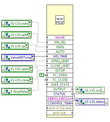Select the CONTROL_TIME terminal row

pyautogui.click(x=60, y=103)
